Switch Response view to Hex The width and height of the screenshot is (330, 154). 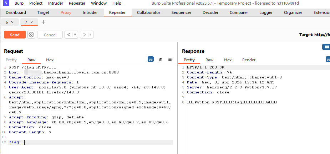(228, 60)
